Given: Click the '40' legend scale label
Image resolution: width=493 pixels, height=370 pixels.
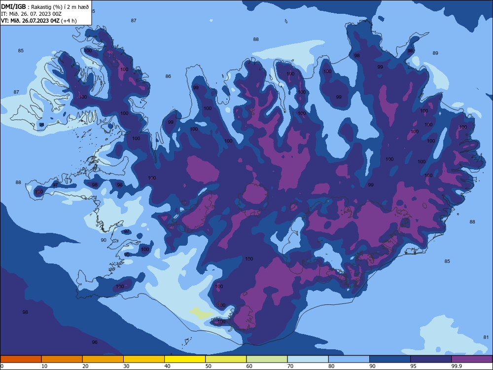Looking at the screenshot, I should (x=168, y=366).
